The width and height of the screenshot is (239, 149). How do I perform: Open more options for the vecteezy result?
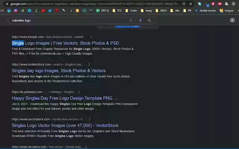86,147
